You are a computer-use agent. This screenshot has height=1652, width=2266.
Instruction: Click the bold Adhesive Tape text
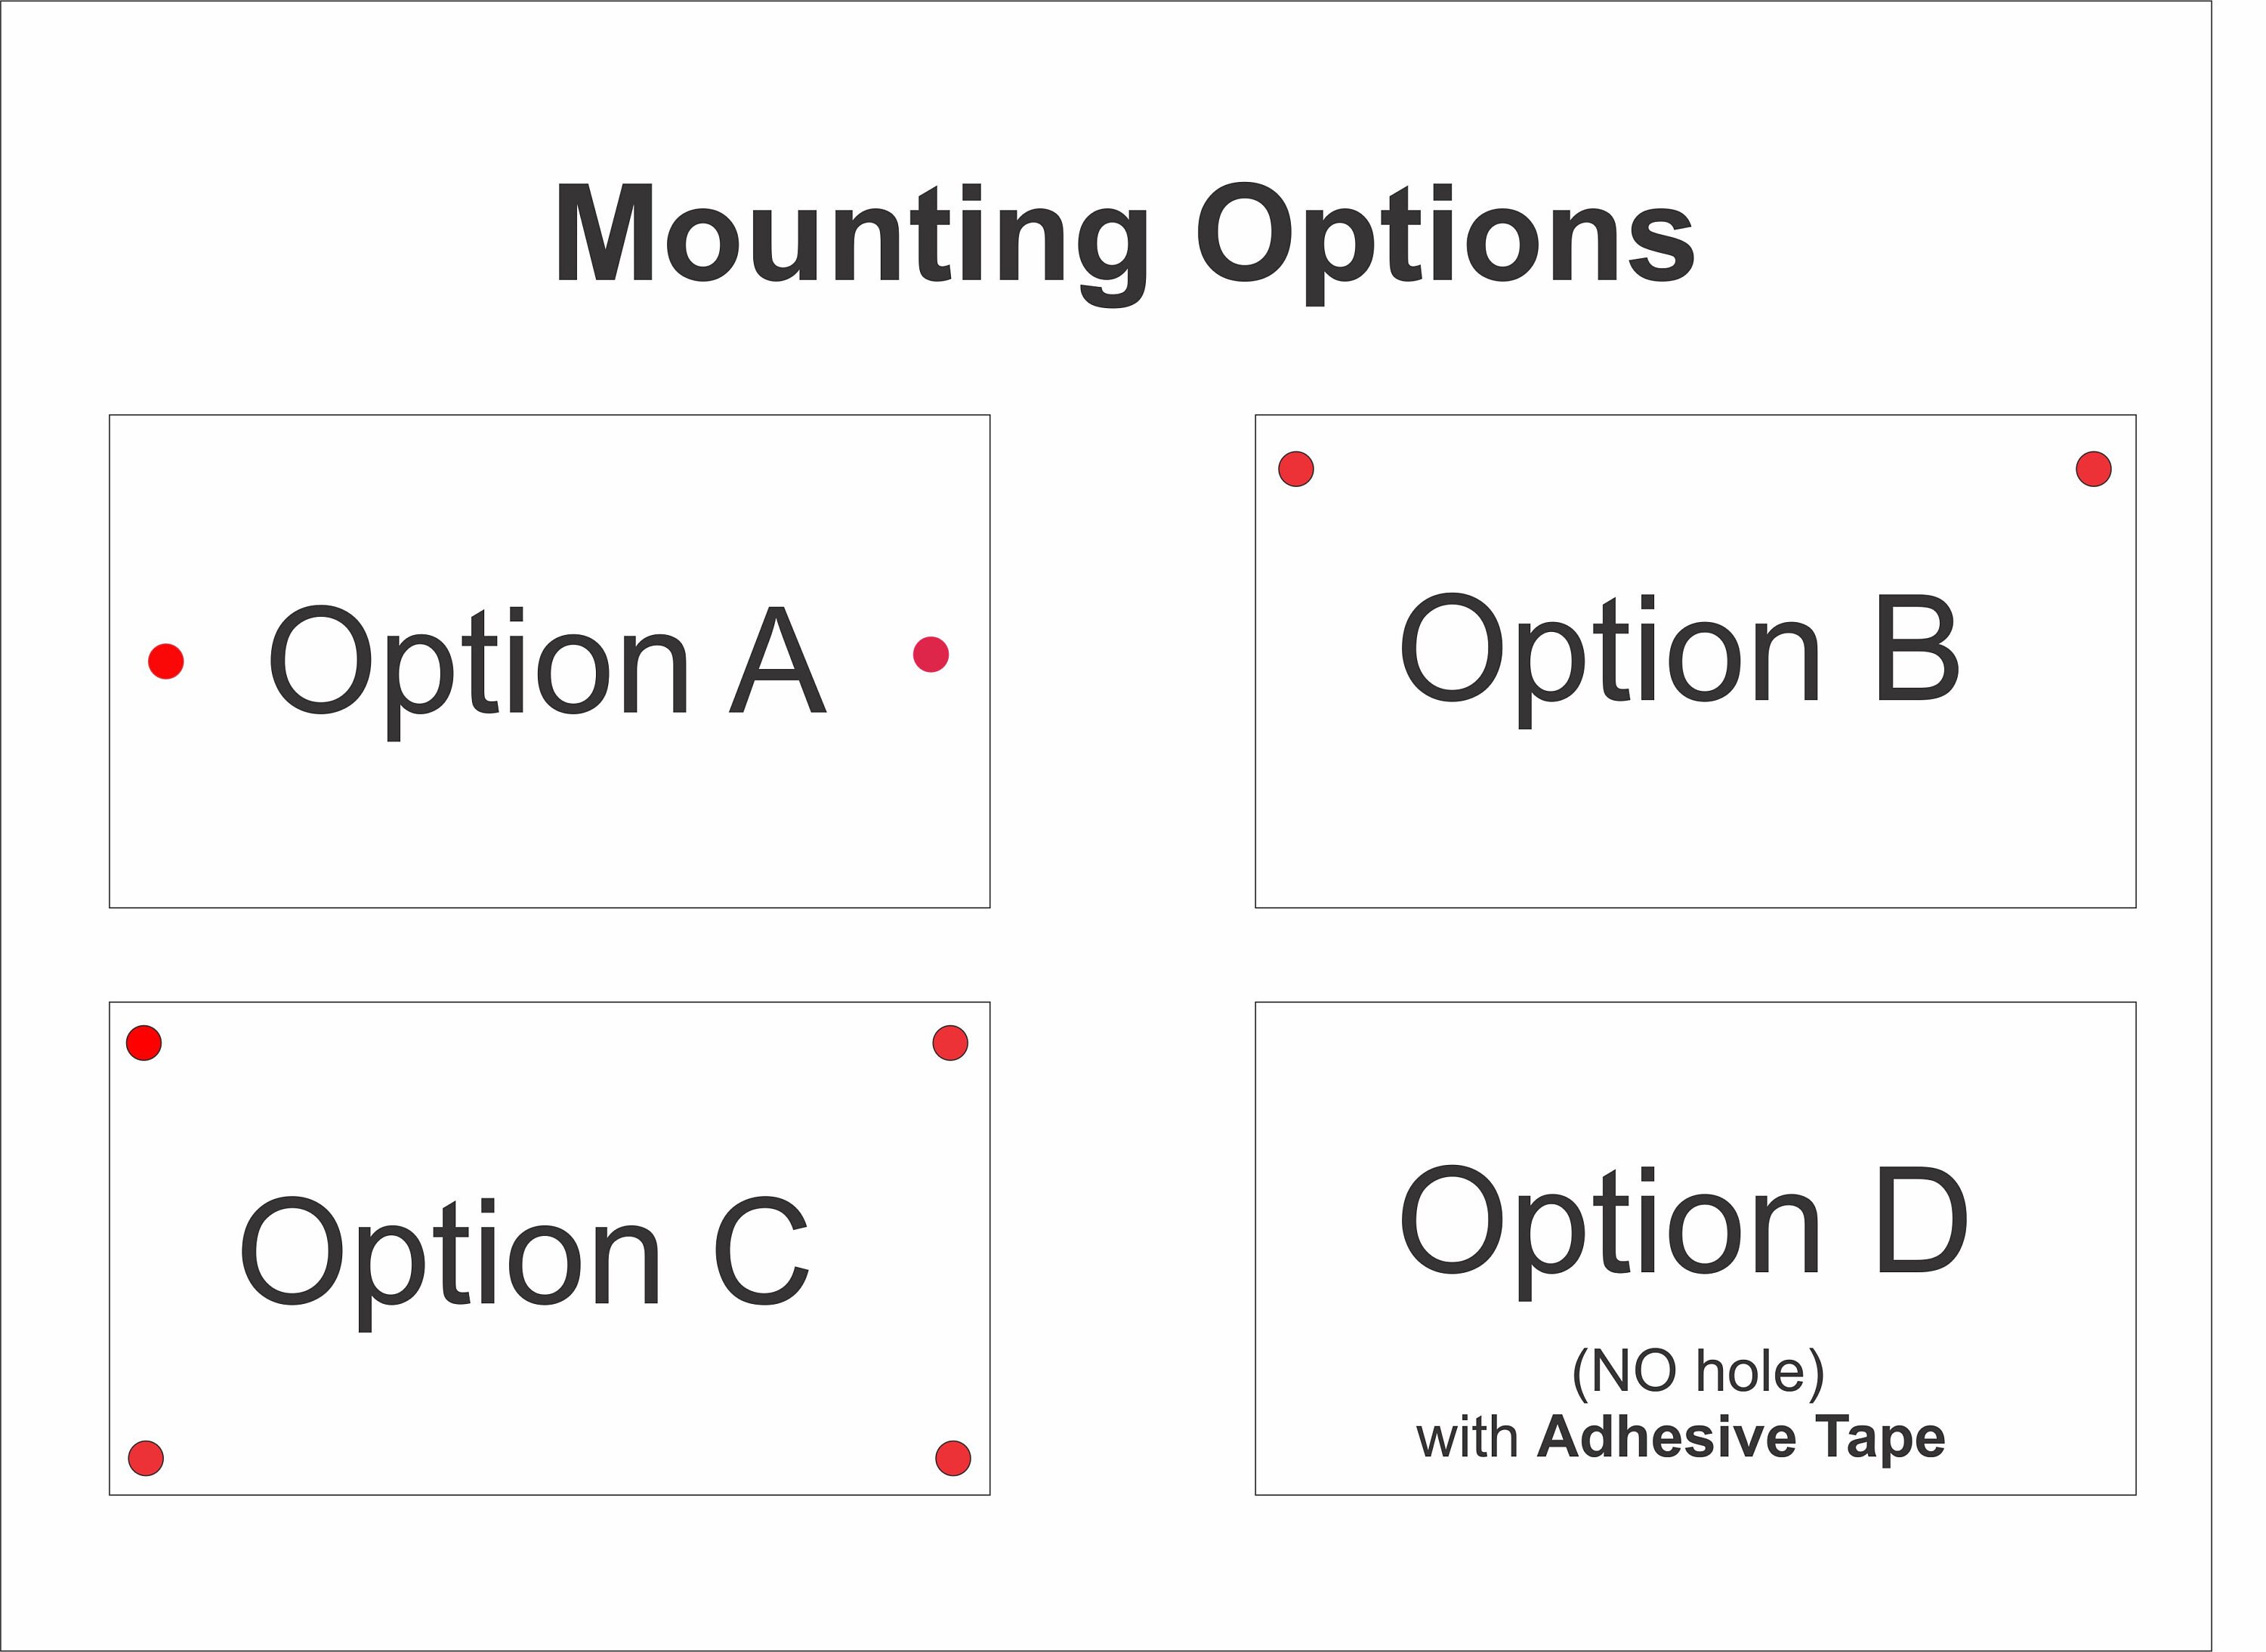1741,1438
